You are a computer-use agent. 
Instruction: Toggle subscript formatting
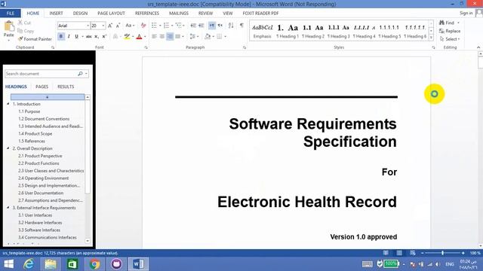[x=97, y=37]
